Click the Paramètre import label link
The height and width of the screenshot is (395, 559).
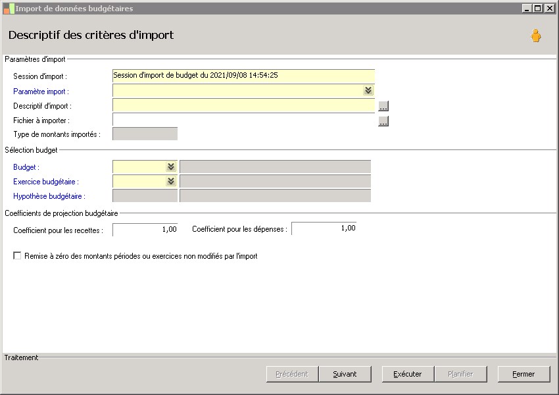pos(40,92)
